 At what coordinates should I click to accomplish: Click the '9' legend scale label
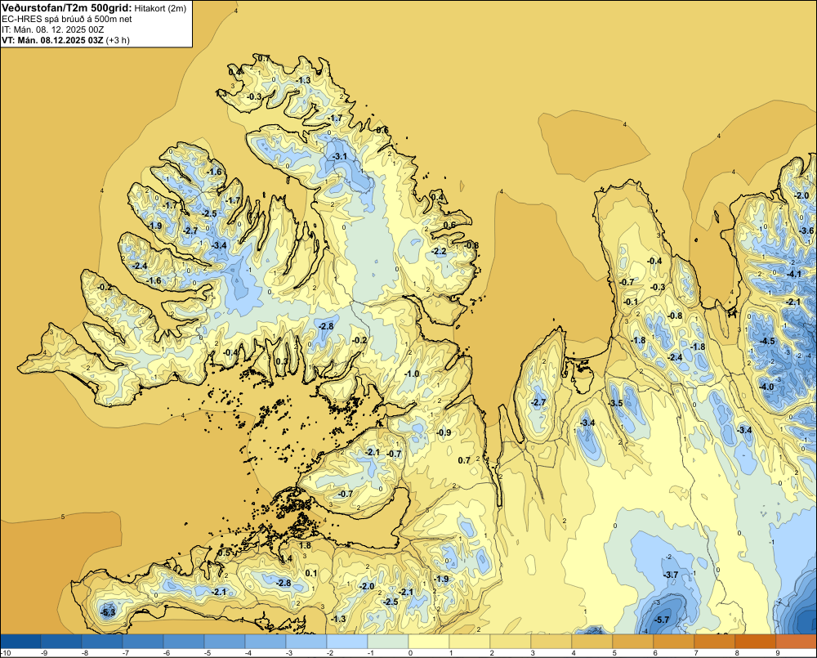pyautogui.click(x=778, y=653)
